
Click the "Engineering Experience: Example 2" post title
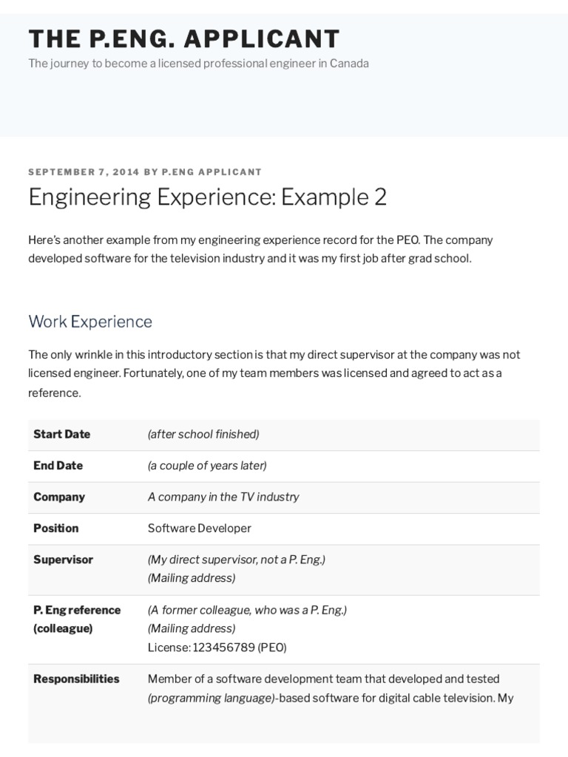coord(207,198)
